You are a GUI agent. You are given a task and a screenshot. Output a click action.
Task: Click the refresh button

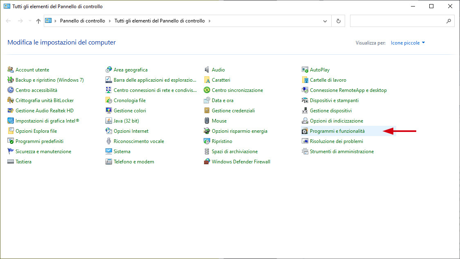[x=338, y=21]
